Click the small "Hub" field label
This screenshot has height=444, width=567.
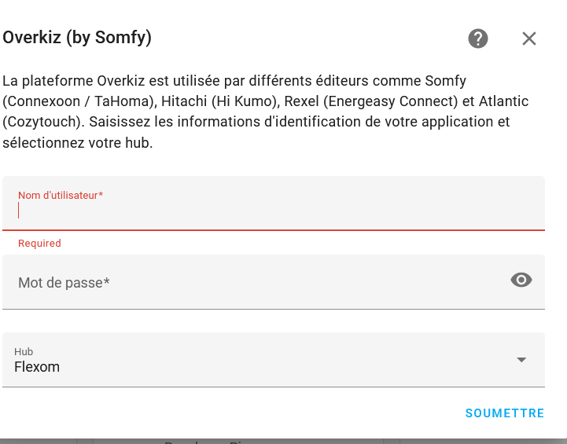[24, 352]
